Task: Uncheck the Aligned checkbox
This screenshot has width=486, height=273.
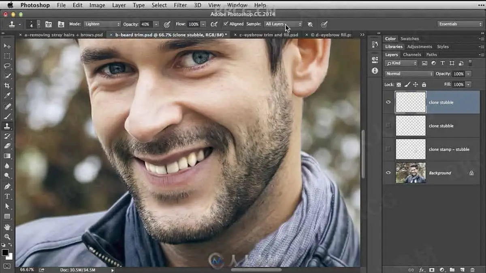Action: pos(226,24)
